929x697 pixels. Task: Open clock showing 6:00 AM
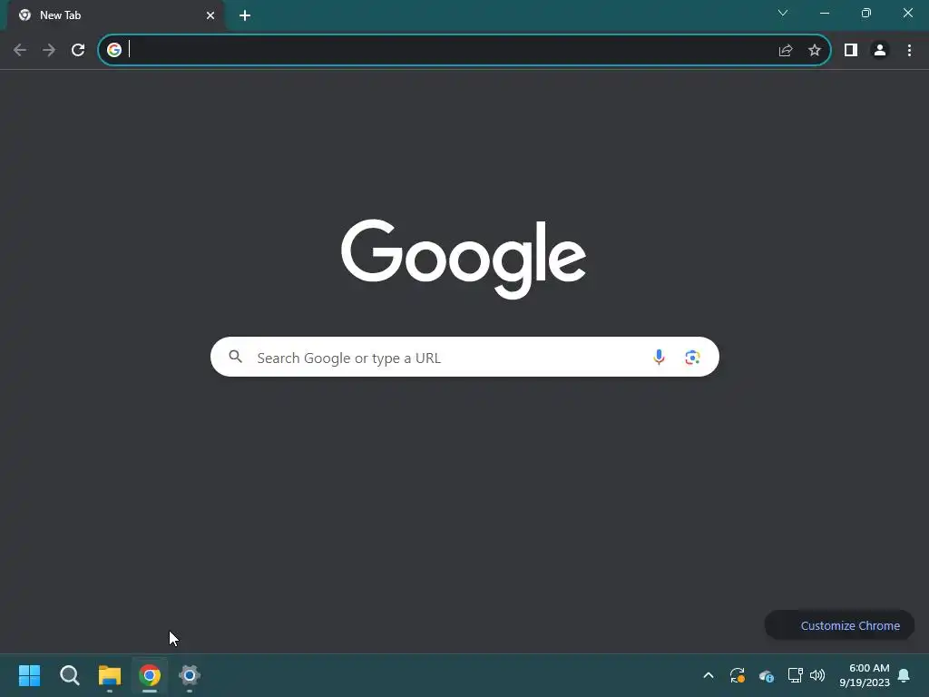865,675
